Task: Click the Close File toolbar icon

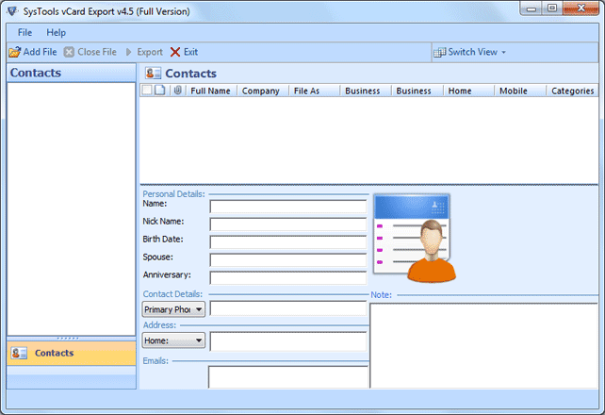Action: [x=69, y=52]
